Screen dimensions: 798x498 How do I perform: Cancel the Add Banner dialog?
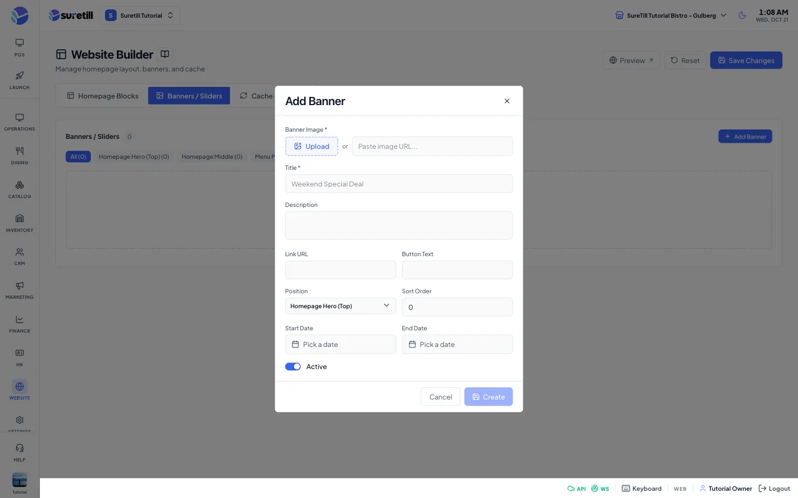(441, 397)
